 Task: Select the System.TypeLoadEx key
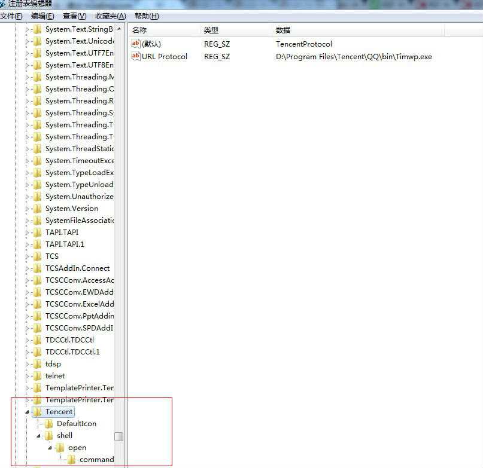click(80, 173)
